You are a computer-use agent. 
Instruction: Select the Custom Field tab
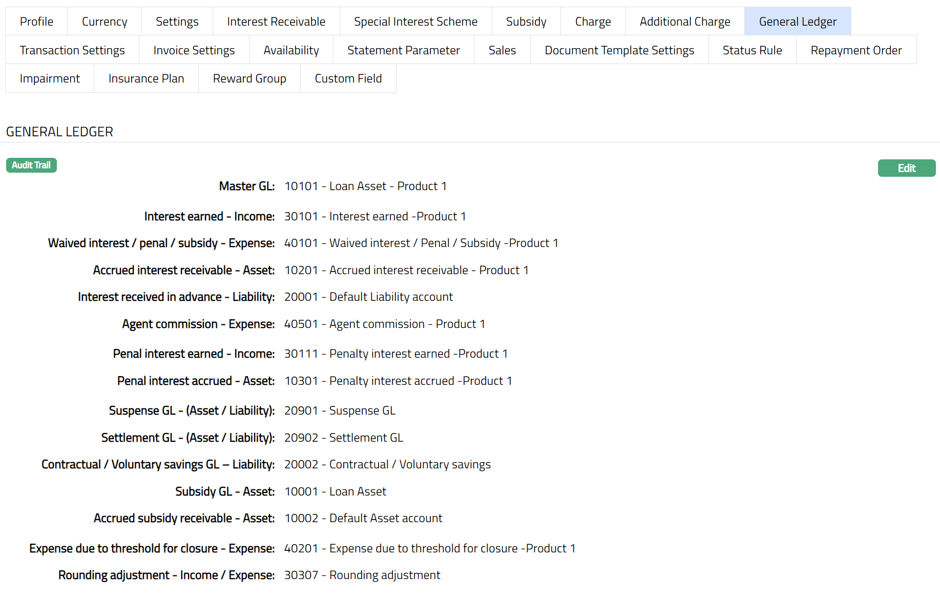pyautogui.click(x=348, y=78)
